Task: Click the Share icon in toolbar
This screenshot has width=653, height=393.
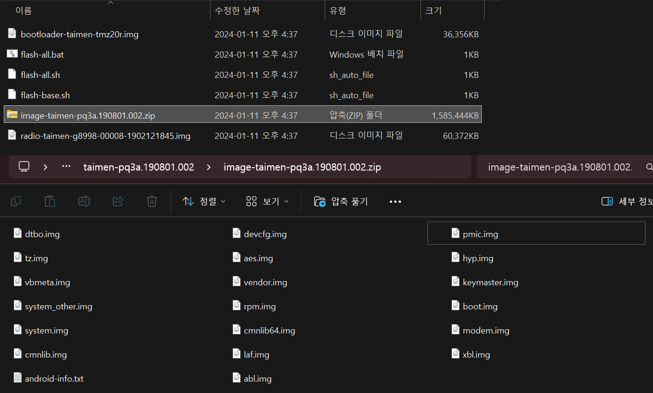Action: click(118, 201)
